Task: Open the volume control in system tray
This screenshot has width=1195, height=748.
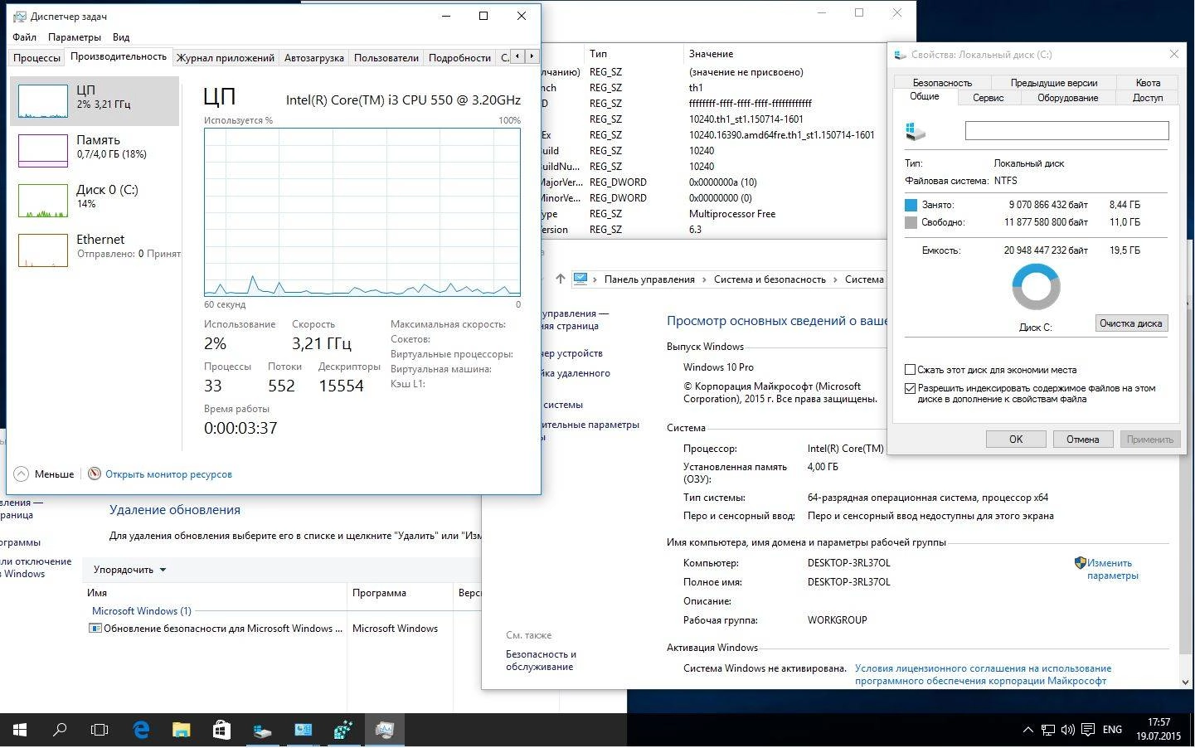Action: (x=1067, y=730)
